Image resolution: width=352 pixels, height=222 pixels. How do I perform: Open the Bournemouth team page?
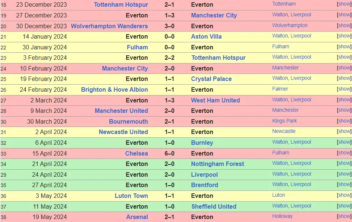tap(128, 122)
